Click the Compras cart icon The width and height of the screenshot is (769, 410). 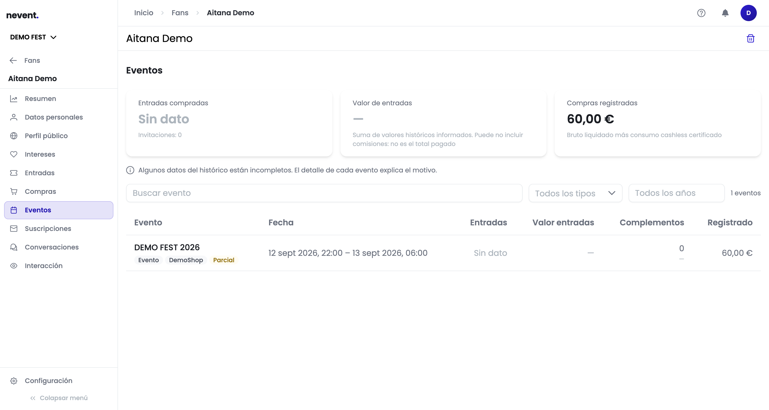coord(14,192)
